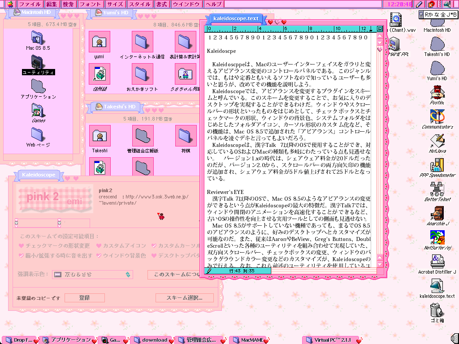The width and height of the screenshot is (459, 344).
Task: Click the 登録 register button
Action: coord(85,298)
